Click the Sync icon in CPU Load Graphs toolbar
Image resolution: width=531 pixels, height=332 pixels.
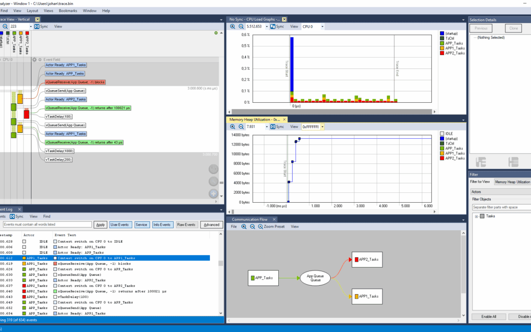pyautogui.click(x=273, y=27)
